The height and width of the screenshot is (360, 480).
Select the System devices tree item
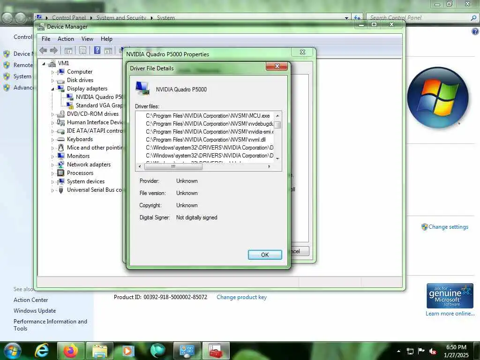(x=86, y=181)
